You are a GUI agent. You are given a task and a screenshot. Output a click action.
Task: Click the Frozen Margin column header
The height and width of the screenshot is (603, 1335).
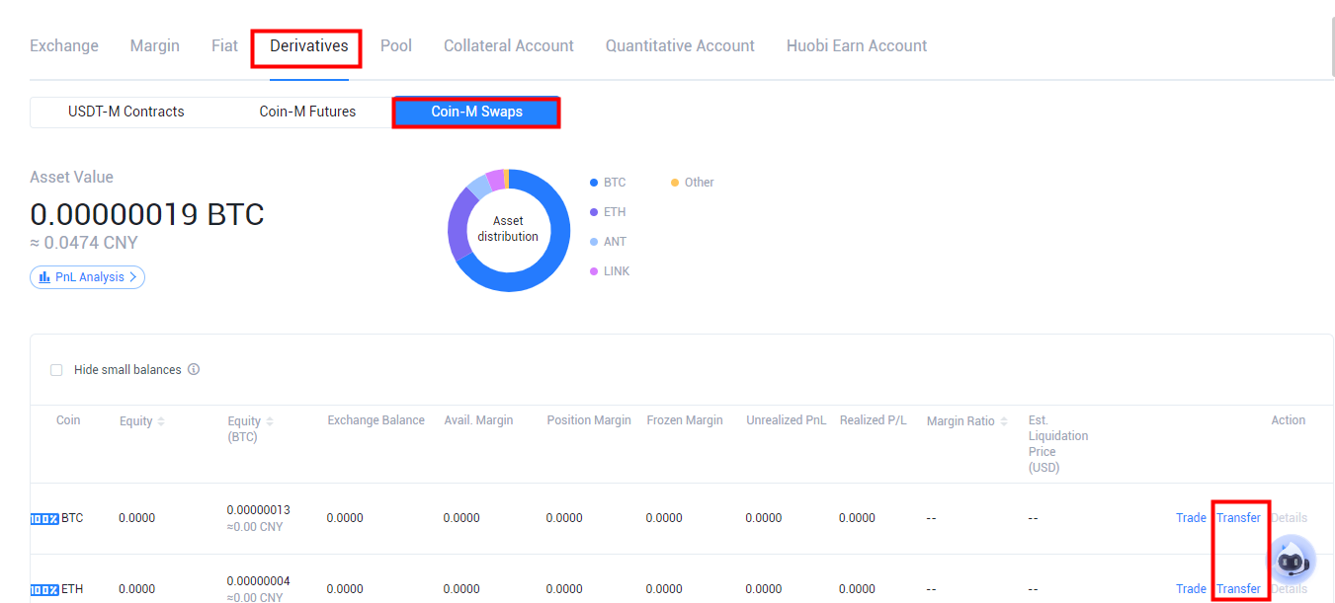tap(685, 420)
